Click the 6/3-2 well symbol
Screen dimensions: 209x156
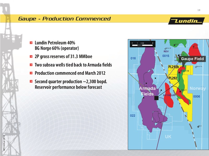pyautogui.click(x=198, y=127)
